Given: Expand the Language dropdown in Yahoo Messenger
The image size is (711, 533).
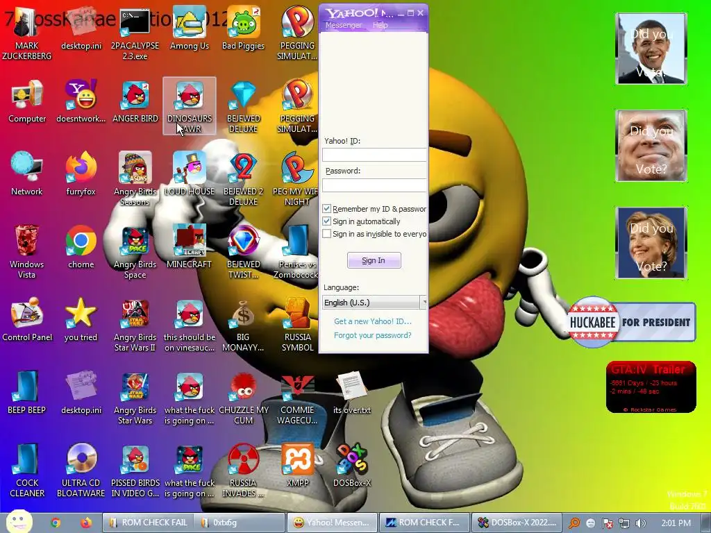Looking at the screenshot, I should [x=424, y=303].
